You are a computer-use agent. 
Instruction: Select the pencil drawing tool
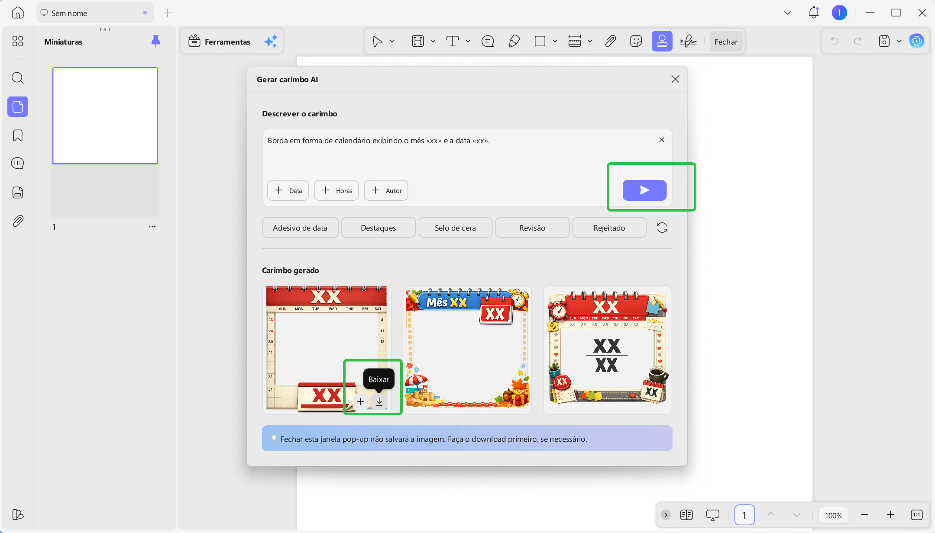[514, 42]
